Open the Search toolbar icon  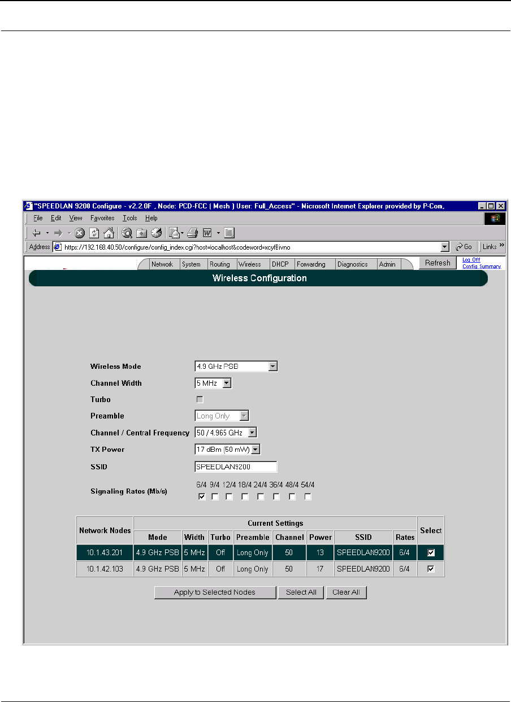[127, 233]
